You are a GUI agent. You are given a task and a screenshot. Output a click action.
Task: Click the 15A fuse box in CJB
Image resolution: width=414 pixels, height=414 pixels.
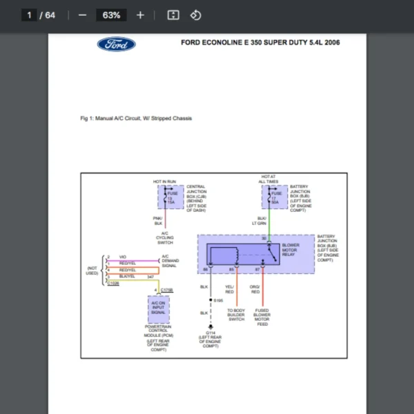tap(171, 197)
